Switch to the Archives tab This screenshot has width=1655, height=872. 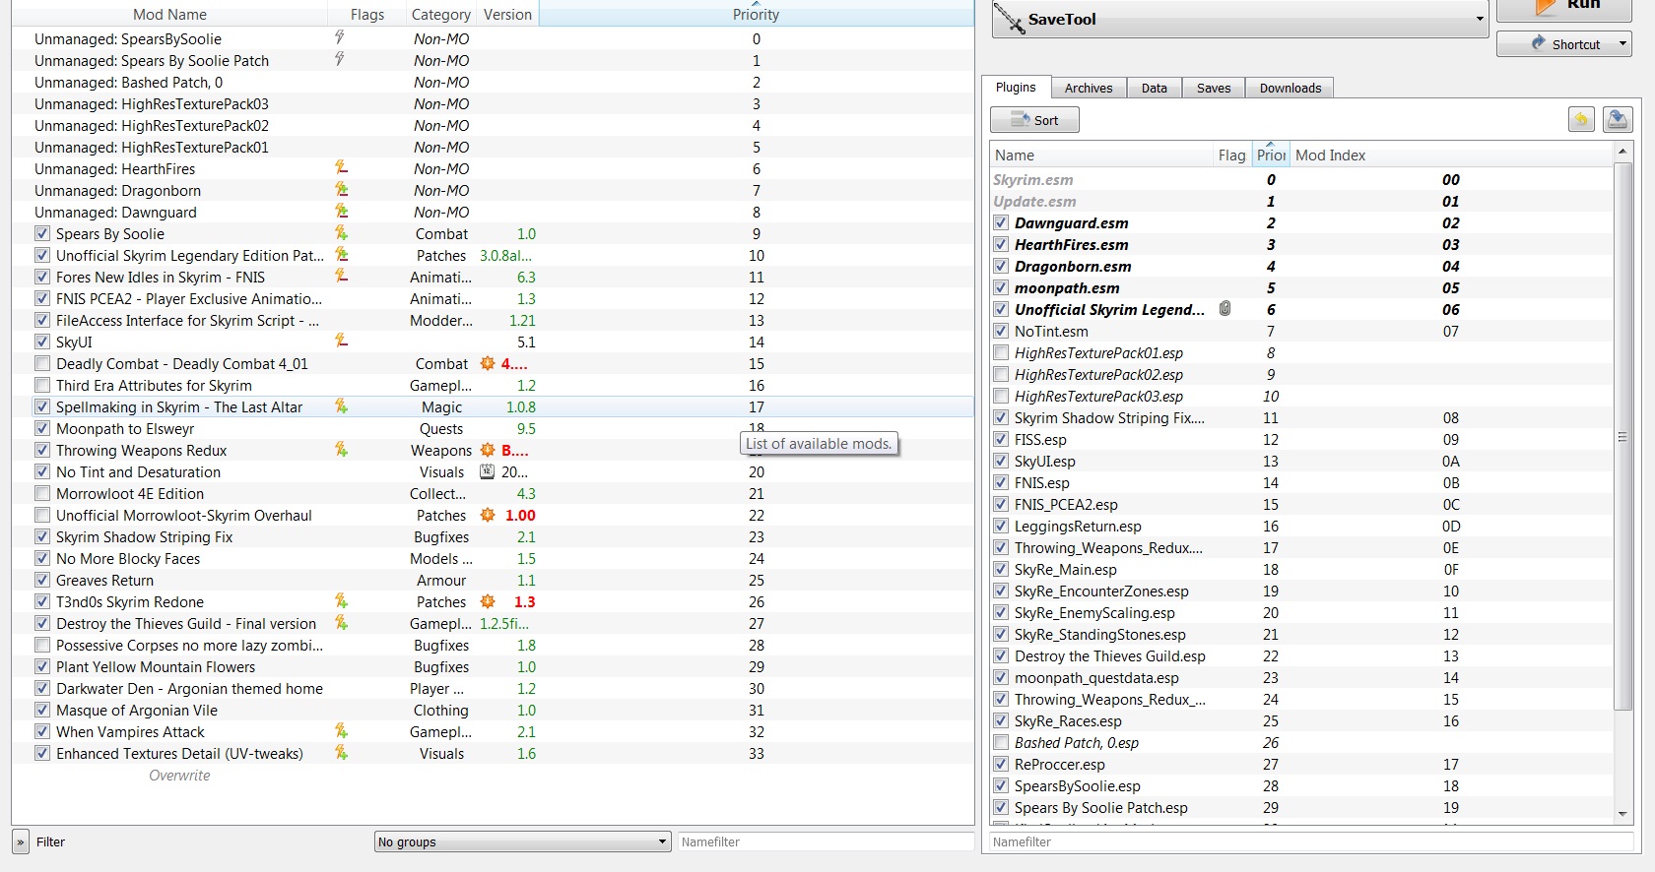click(1089, 88)
